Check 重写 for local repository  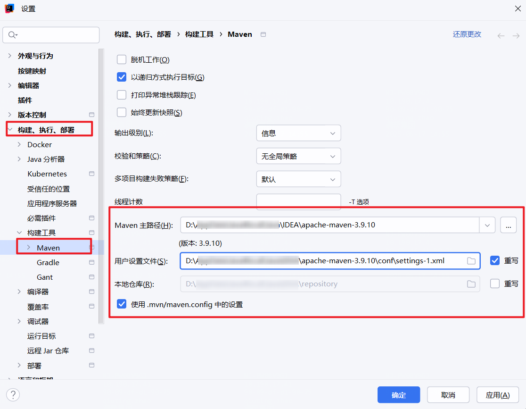[495, 284]
